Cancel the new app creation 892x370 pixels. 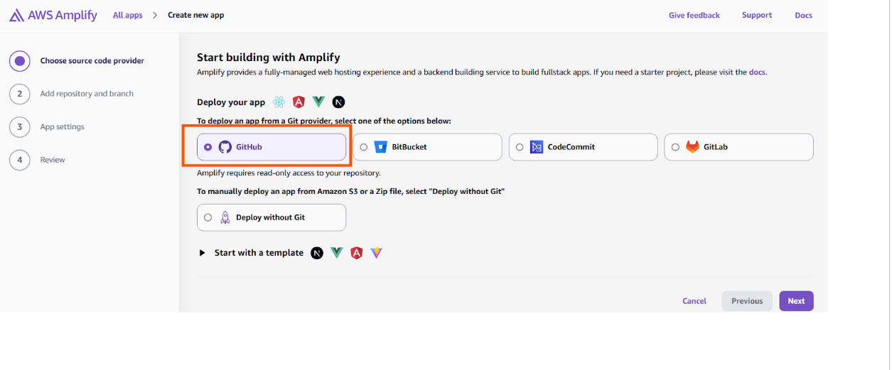[694, 301]
